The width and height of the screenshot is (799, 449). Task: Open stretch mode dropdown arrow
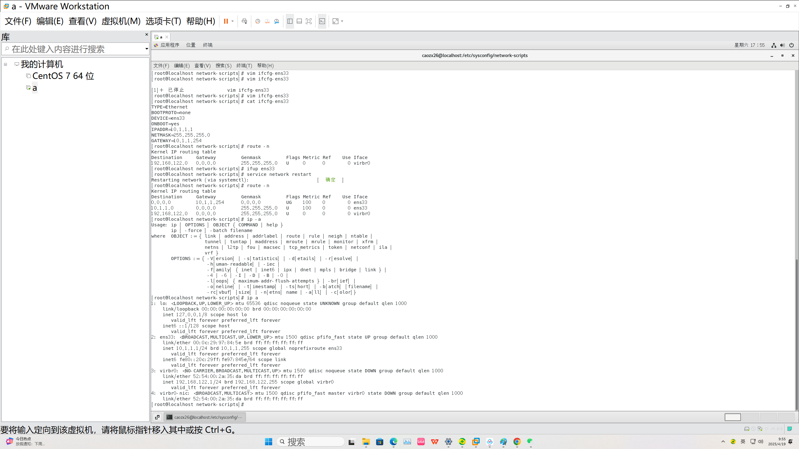(342, 21)
